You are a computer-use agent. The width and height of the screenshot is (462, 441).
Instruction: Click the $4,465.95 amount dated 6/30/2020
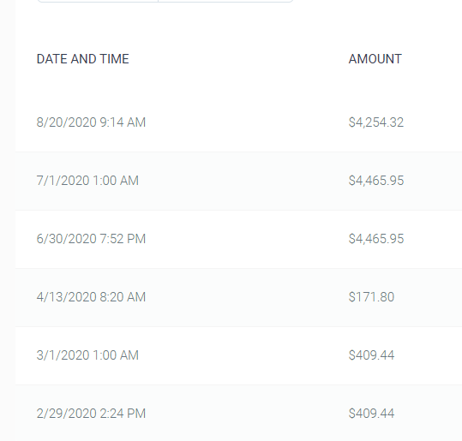click(376, 239)
